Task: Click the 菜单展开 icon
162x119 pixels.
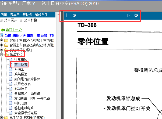Action: coord(1,20)
